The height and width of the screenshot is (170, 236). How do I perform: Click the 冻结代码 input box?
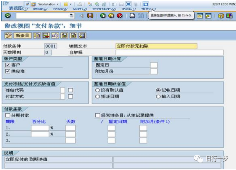coord(63,90)
